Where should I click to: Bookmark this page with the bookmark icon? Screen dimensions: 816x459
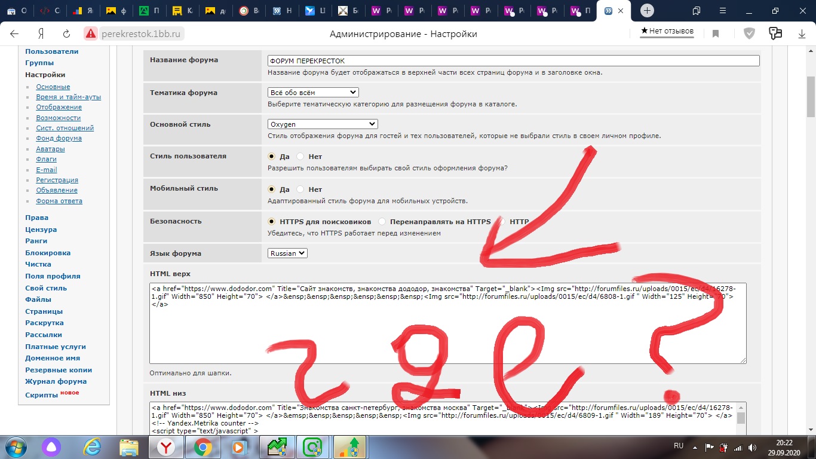point(716,34)
